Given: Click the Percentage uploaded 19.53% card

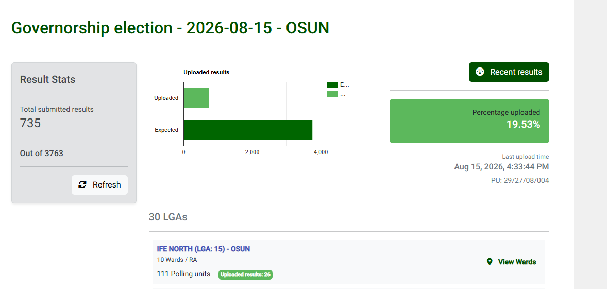Looking at the screenshot, I should (x=469, y=121).
